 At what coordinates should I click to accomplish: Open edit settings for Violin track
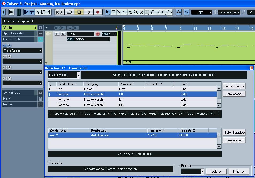click(40, 27)
